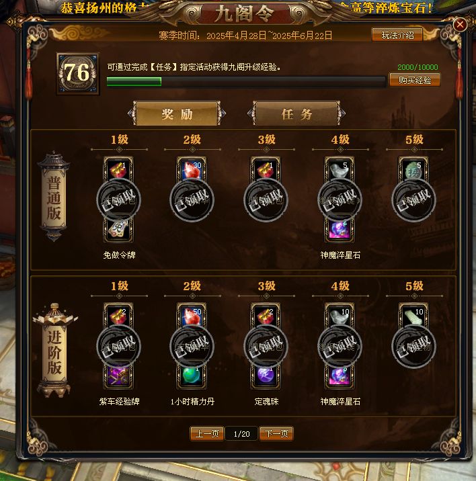Click the red gem icon with count 50
This screenshot has height=481, width=476.
pos(192,315)
